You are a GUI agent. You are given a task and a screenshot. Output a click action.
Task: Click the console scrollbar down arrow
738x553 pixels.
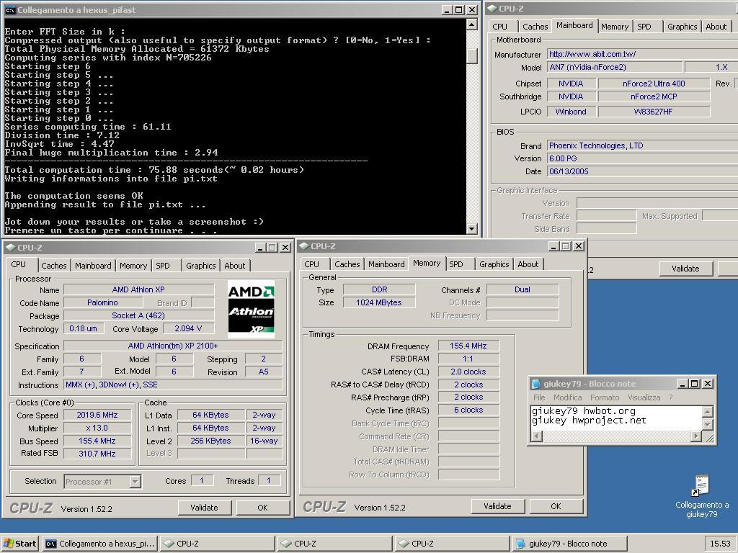click(x=471, y=228)
